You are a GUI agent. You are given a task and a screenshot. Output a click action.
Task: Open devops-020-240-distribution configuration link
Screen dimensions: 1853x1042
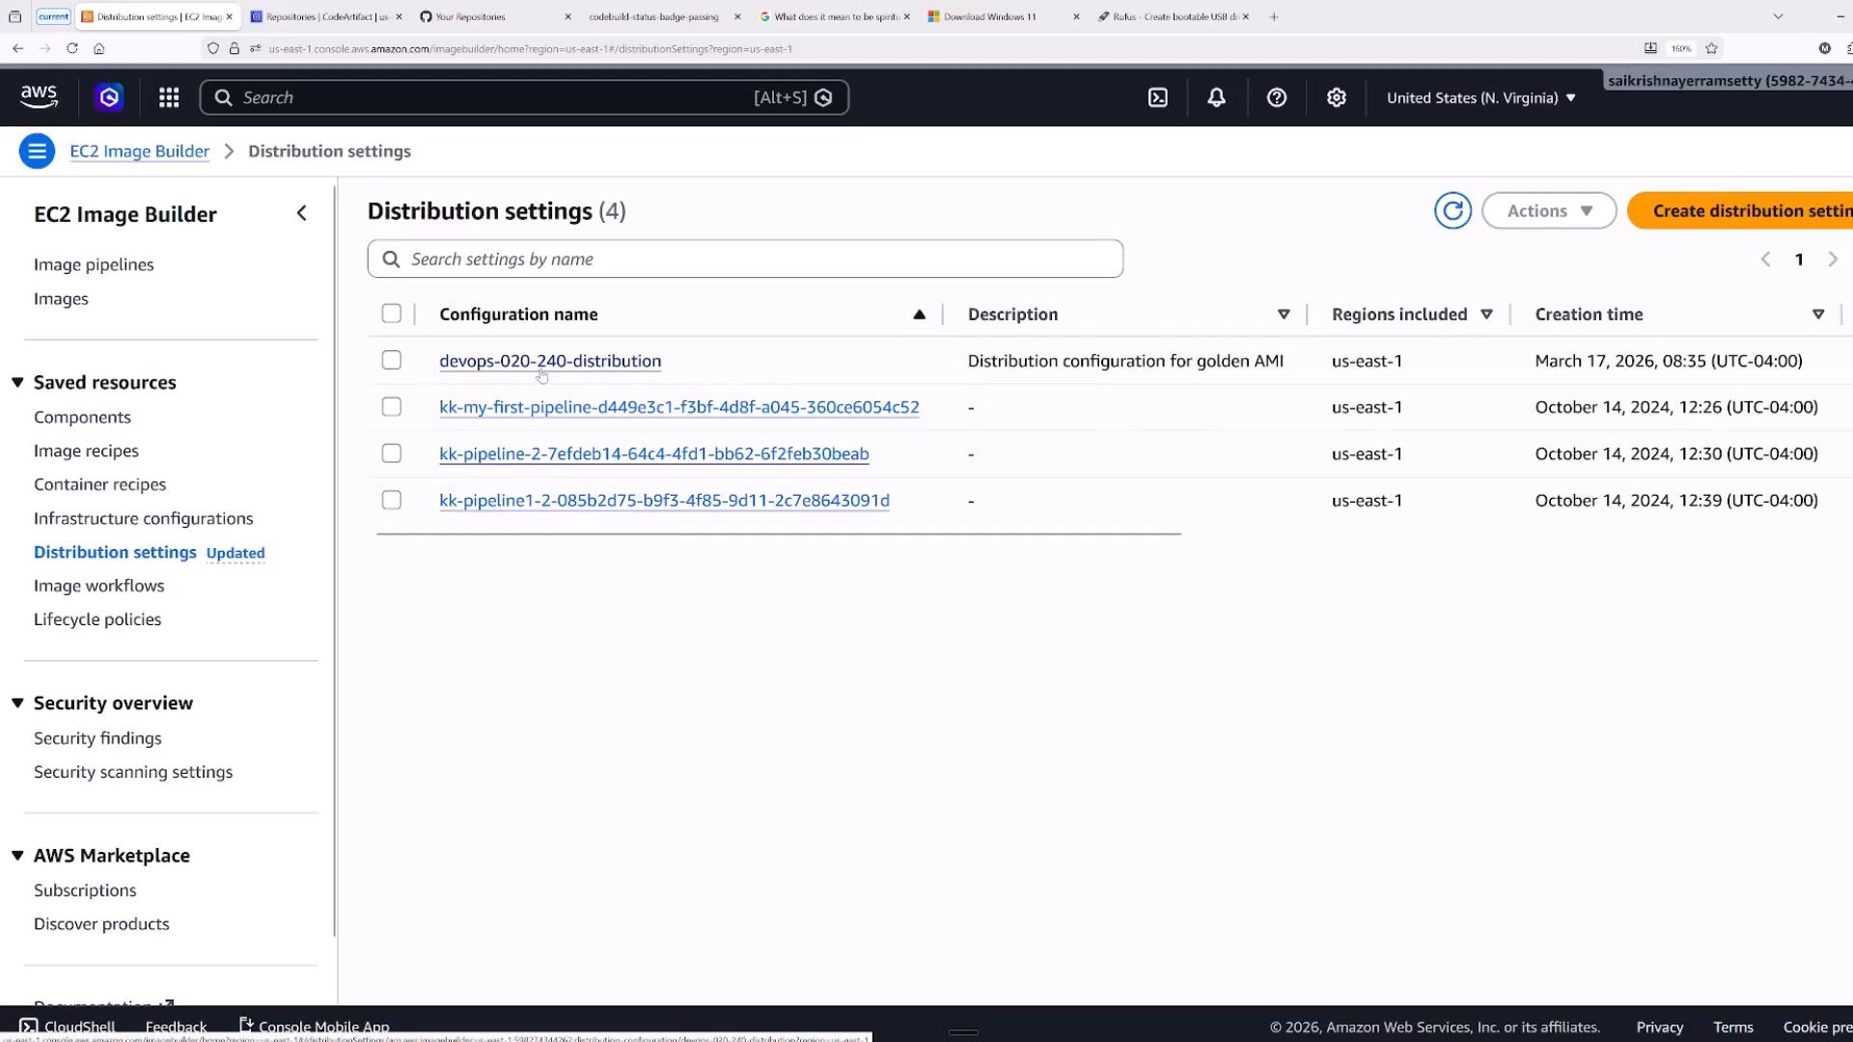pyautogui.click(x=550, y=360)
